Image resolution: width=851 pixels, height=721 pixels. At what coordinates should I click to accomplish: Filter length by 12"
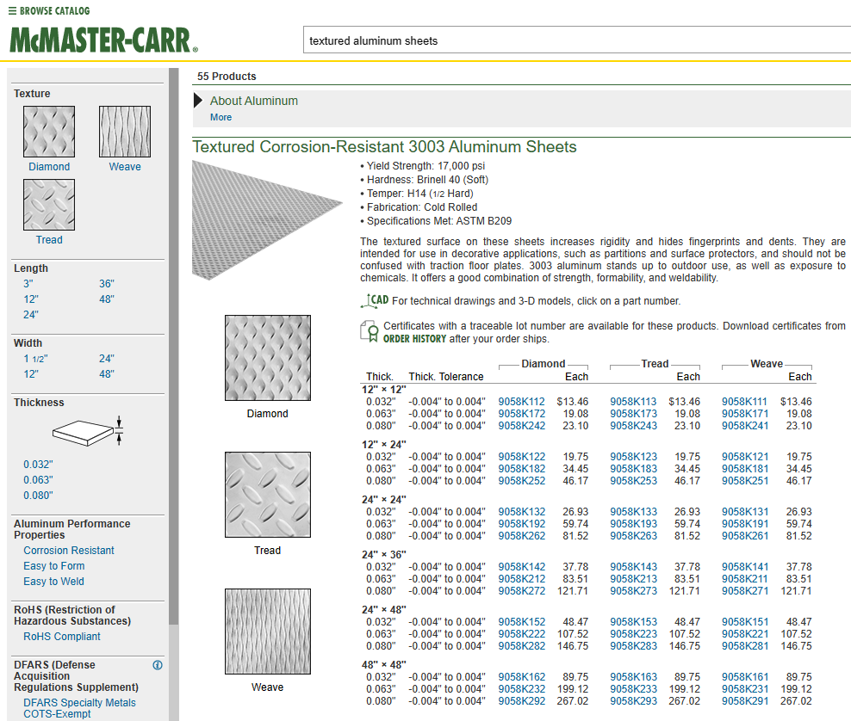(31, 299)
